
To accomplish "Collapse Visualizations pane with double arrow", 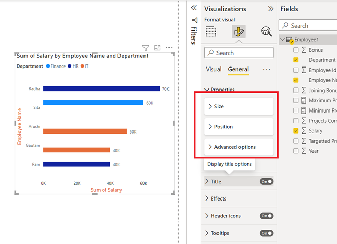I will 271,9.
